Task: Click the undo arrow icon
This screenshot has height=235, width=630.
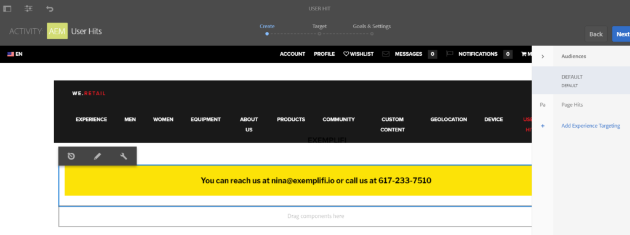Action: click(x=49, y=9)
